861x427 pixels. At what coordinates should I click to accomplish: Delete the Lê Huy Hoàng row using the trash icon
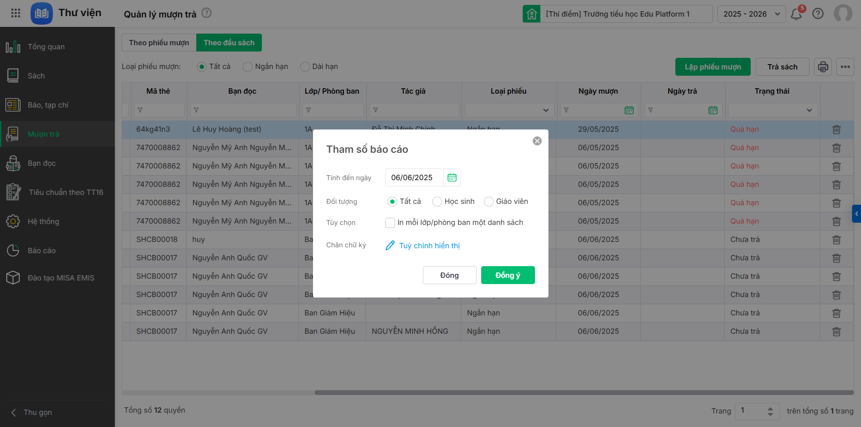pos(836,129)
